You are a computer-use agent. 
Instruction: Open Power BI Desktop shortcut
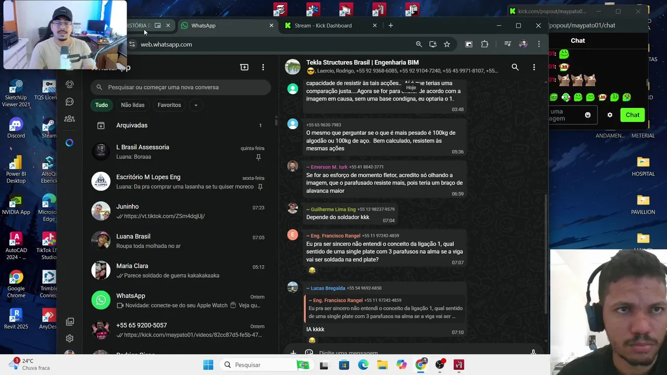pos(16,169)
